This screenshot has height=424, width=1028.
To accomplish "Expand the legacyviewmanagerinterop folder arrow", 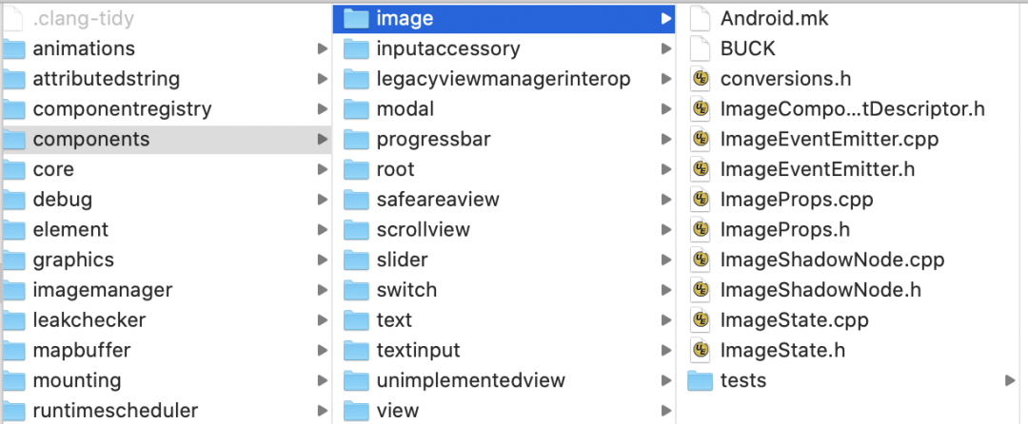I will [666, 79].
